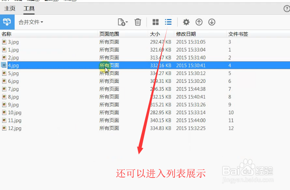This screenshot has width=290, height=190.
Task: Select the 7.jpg file row
Action: (145, 89)
